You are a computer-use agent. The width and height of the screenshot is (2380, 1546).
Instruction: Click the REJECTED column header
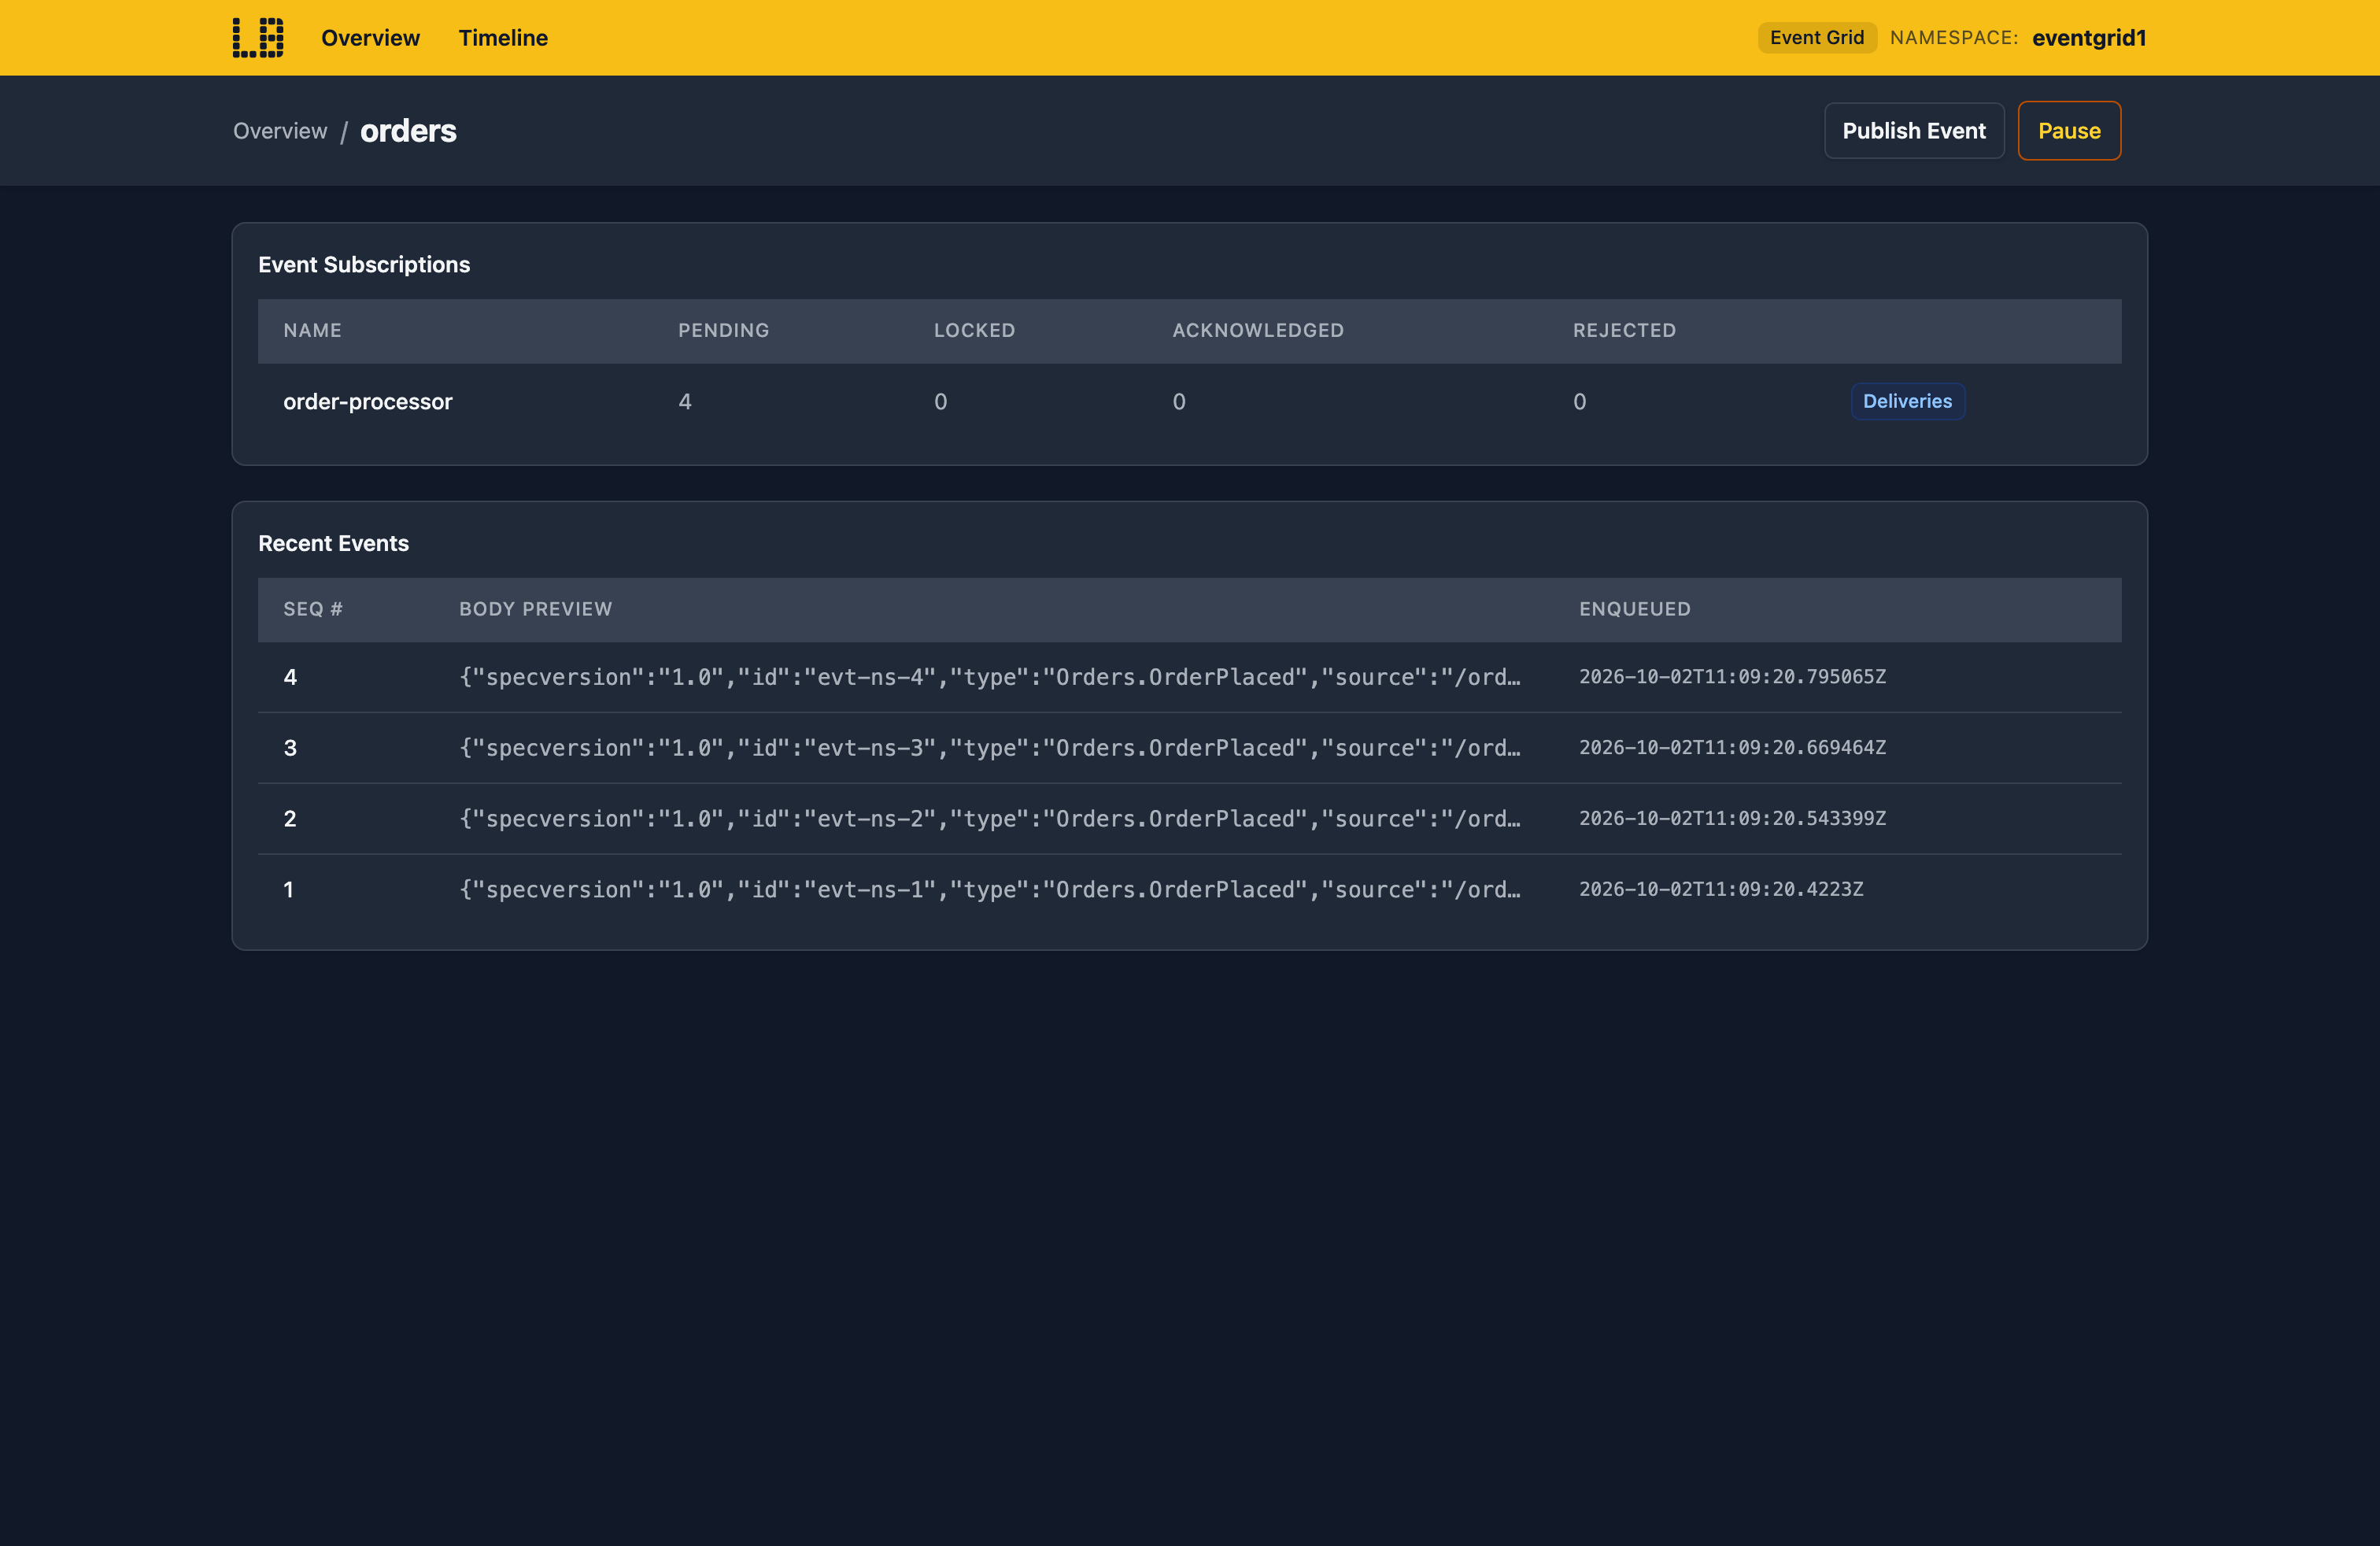click(x=1625, y=331)
